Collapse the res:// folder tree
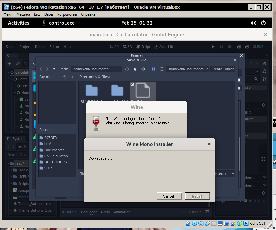276x230 pixels. coord(8,163)
